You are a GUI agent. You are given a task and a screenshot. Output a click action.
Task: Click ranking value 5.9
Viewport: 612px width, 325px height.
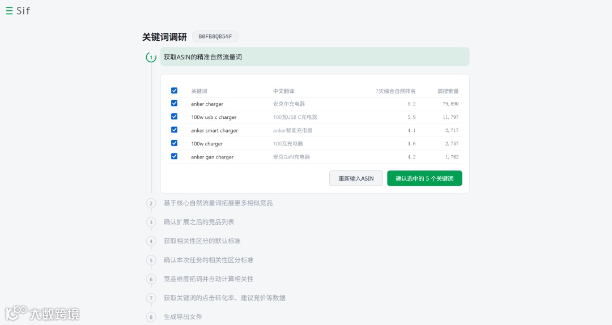[x=411, y=117]
